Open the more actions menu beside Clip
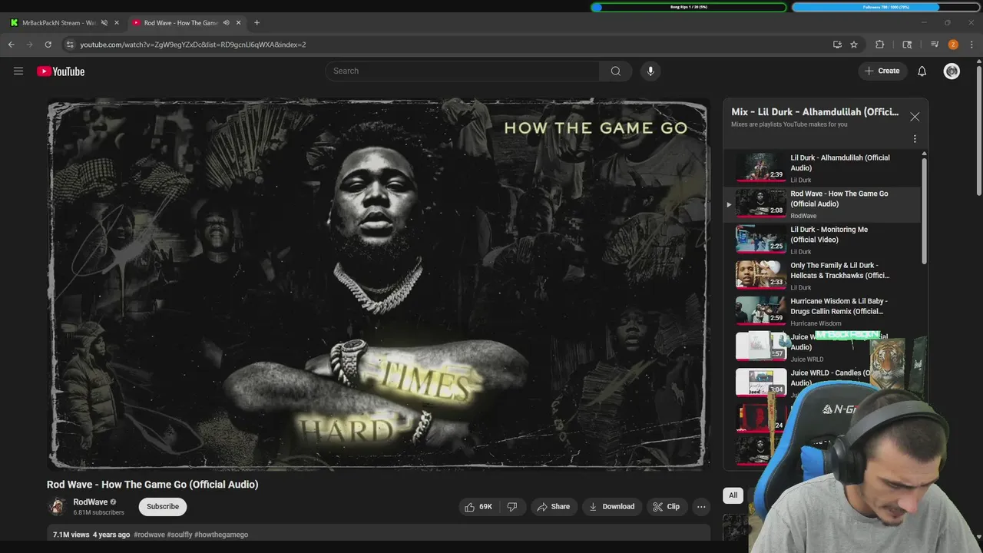Image resolution: width=983 pixels, height=553 pixels. (700, 506)
